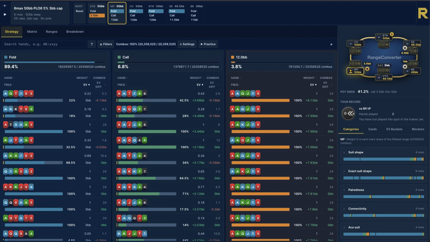This screenshot has height=242, width=430.
Task: Sort 12.0bb column by EV DIFF
Action: point(326,85)
